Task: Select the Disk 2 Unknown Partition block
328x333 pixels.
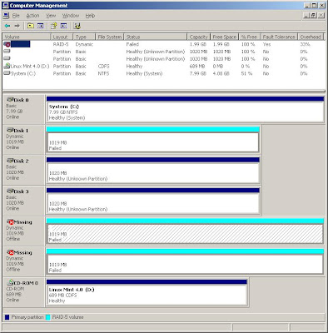Action: click(x=153, y=171)
